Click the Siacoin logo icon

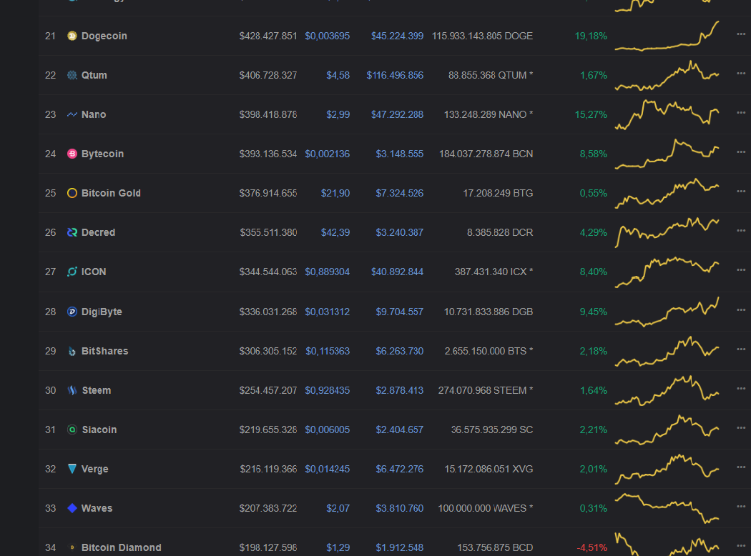pos(72,430)
